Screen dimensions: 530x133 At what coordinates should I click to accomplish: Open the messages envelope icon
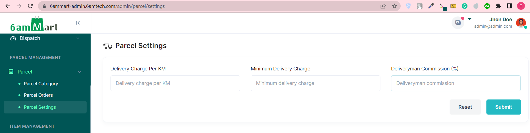click(x=458, y=23)
